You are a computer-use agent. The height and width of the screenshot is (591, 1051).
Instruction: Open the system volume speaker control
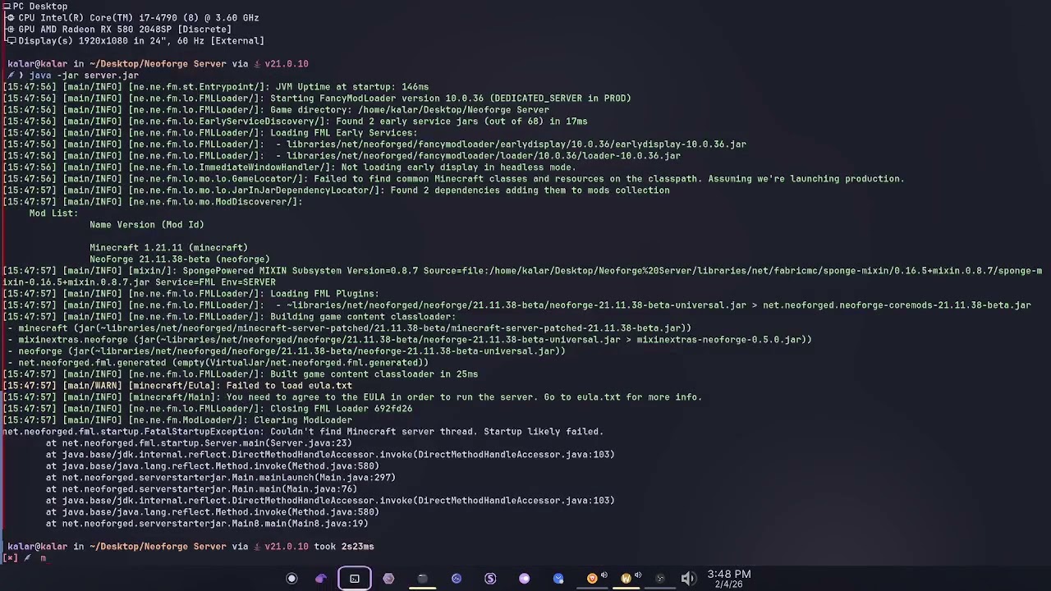click(x=688, y=579)
